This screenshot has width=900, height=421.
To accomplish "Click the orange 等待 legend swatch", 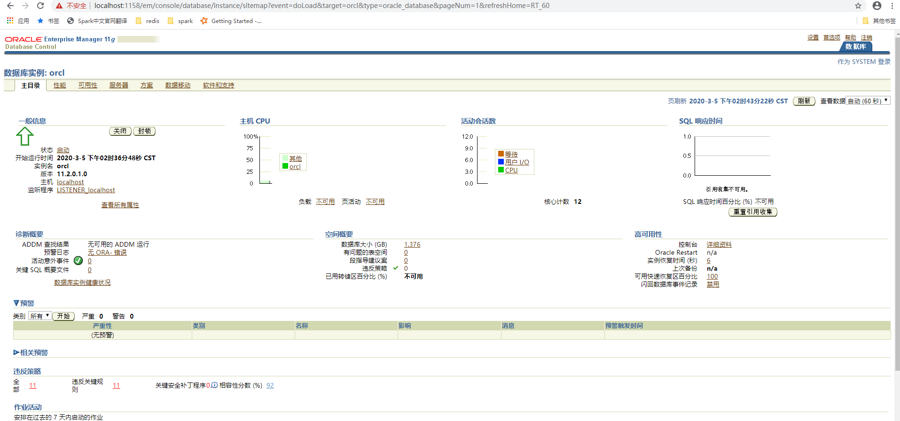I will pyautogui.click(x=501, y=154).
